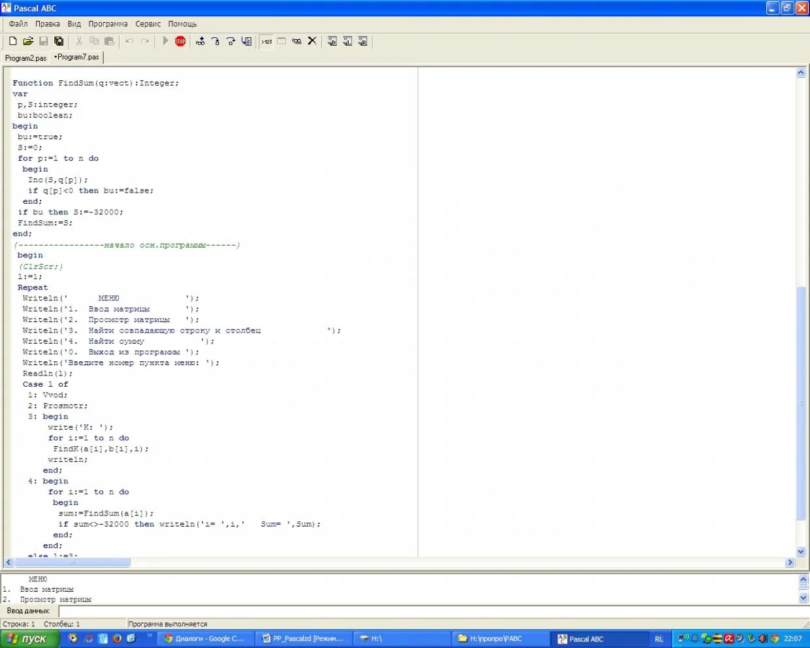The image size is (810, 648).
Task: Click the 'sum:=FindSum(a[i]);' line
Action: (106, 513)
